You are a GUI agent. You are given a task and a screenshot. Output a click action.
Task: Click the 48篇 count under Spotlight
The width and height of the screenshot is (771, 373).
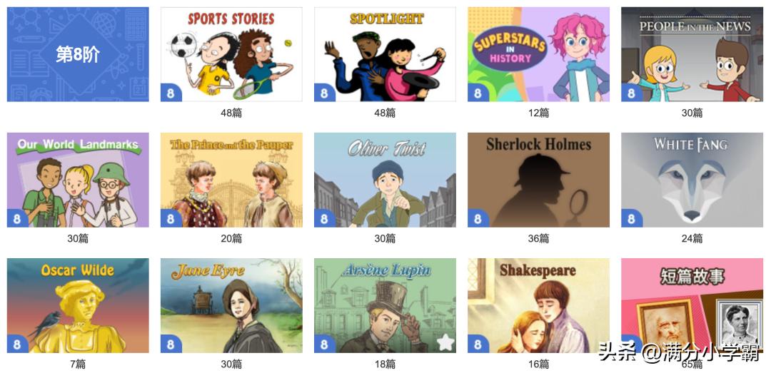(x=385, y=113)
